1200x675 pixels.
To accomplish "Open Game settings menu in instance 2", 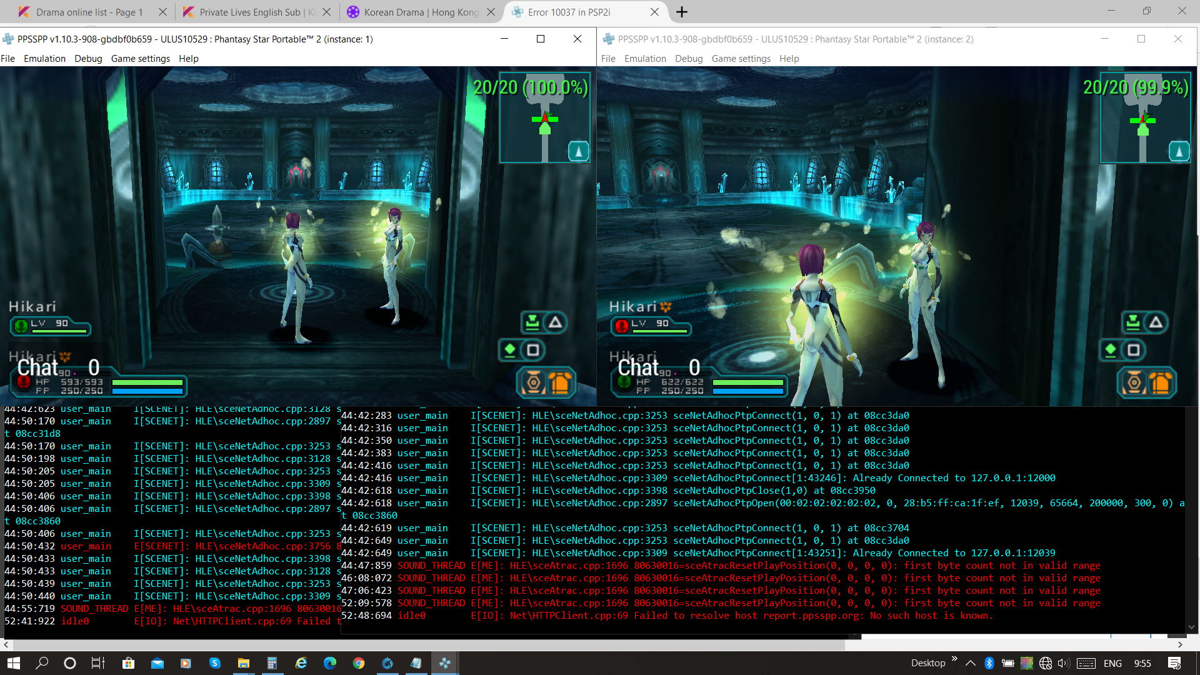I will pyautogui.click(x=741, y=58).
